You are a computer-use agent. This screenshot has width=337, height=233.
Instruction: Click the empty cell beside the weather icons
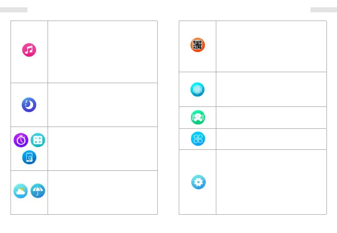click(x=102, y=192)
